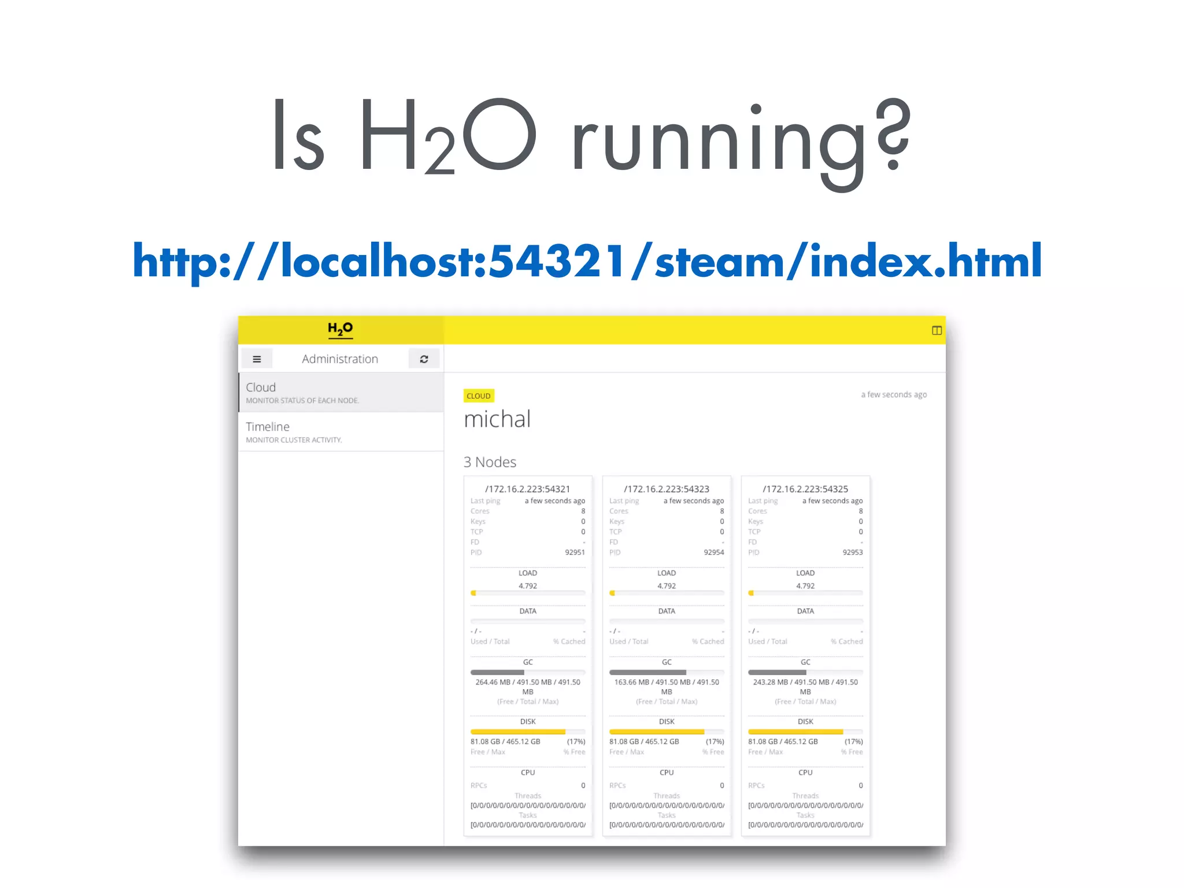
Task: Click the 243.28 MB GC memory text
Action: (x=805, y=687)
